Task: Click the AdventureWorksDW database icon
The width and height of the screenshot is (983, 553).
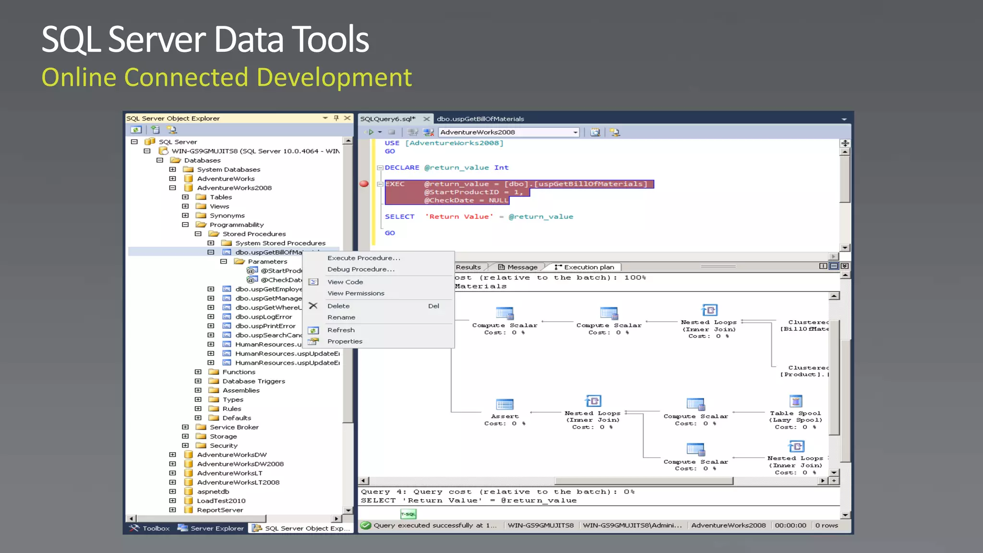Action: coord(189,455)
